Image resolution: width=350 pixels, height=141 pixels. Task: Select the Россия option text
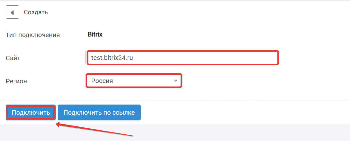(102, 81)
